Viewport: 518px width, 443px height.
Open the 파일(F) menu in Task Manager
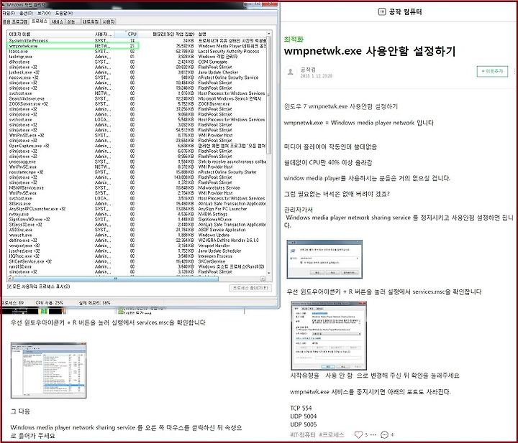9,13
